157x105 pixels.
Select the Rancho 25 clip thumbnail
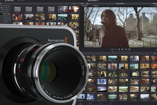113,89
